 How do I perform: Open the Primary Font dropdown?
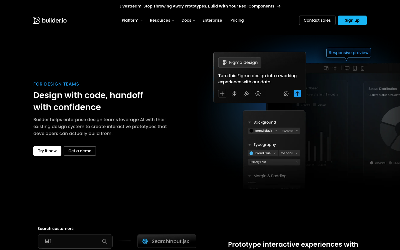pyautogui.click(x=274, y=162)
